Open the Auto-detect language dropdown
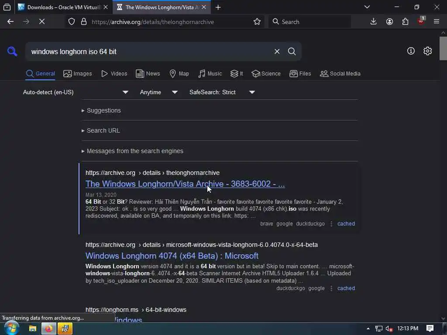 [x=76, y=92]
